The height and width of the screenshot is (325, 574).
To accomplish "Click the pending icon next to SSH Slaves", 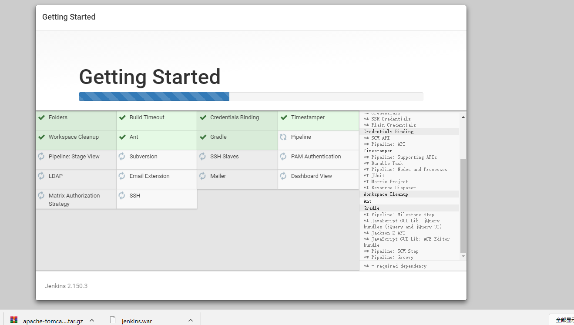I will 202,156.
